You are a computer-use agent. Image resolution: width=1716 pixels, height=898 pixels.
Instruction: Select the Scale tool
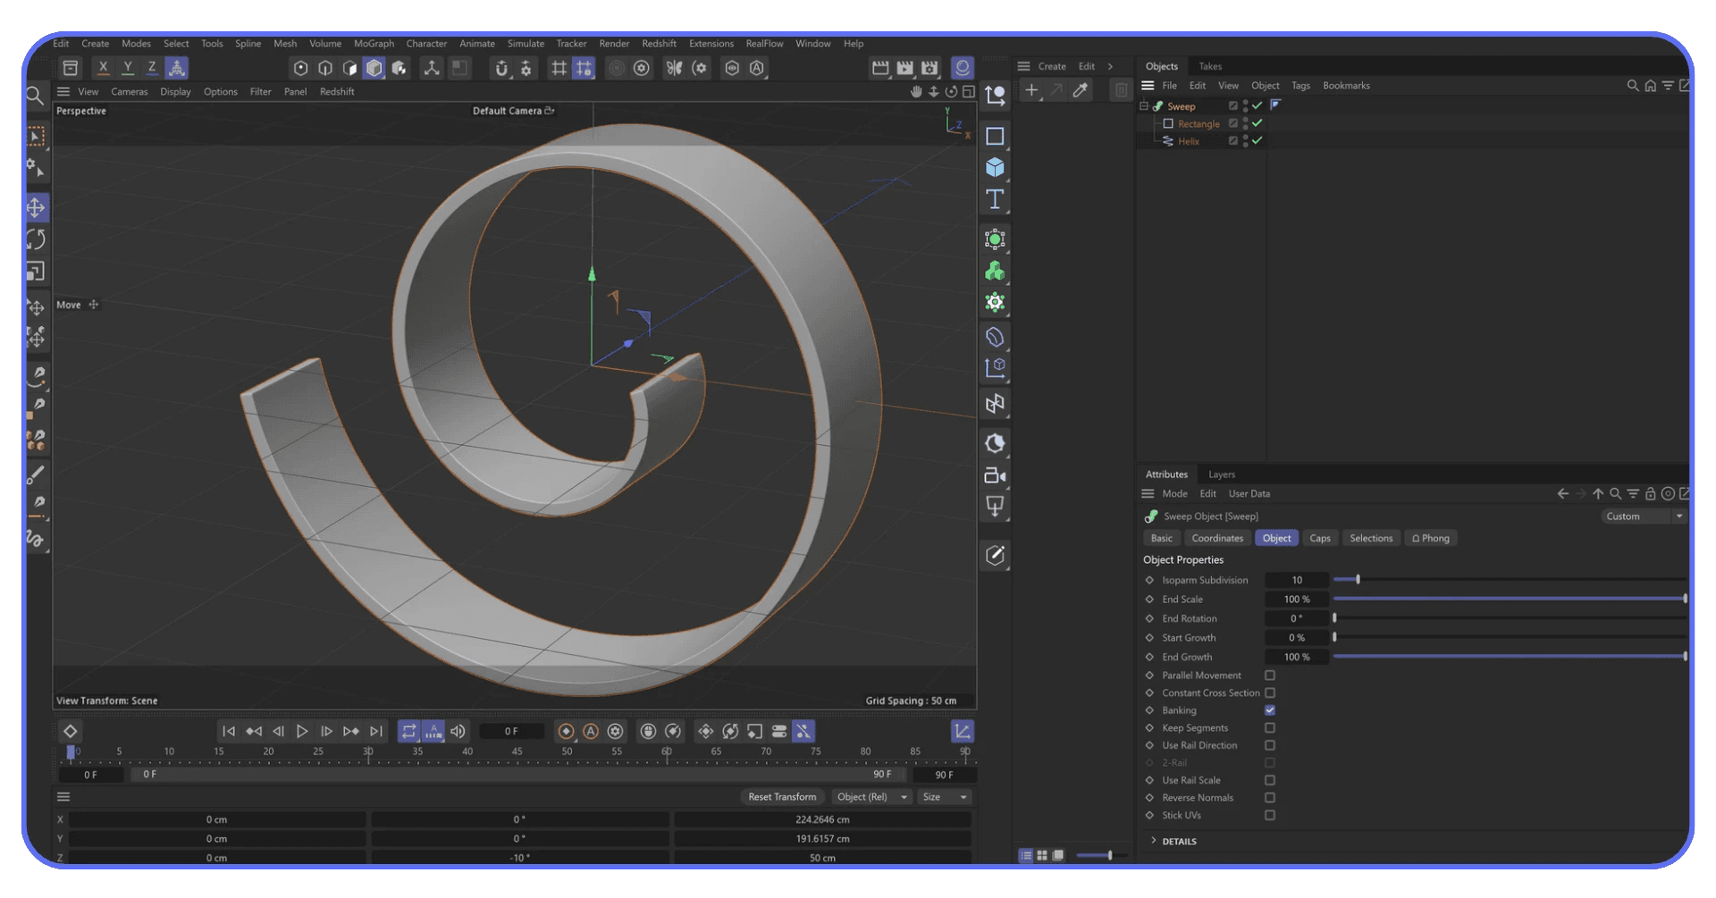point(37,271)
